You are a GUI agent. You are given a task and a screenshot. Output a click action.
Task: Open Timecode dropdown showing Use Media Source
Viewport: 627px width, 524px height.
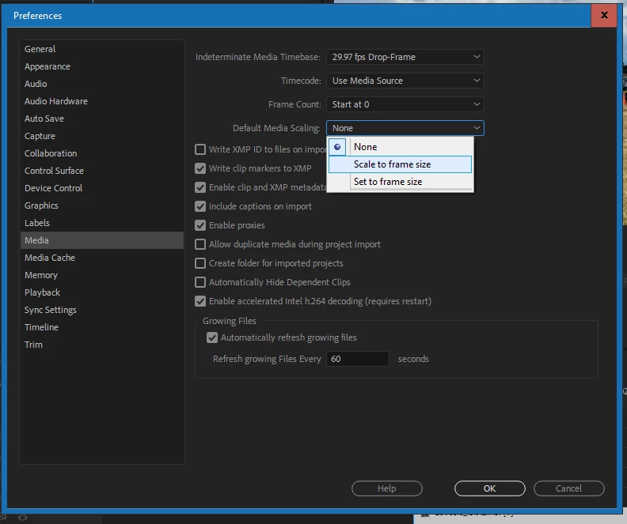(405, 81)
